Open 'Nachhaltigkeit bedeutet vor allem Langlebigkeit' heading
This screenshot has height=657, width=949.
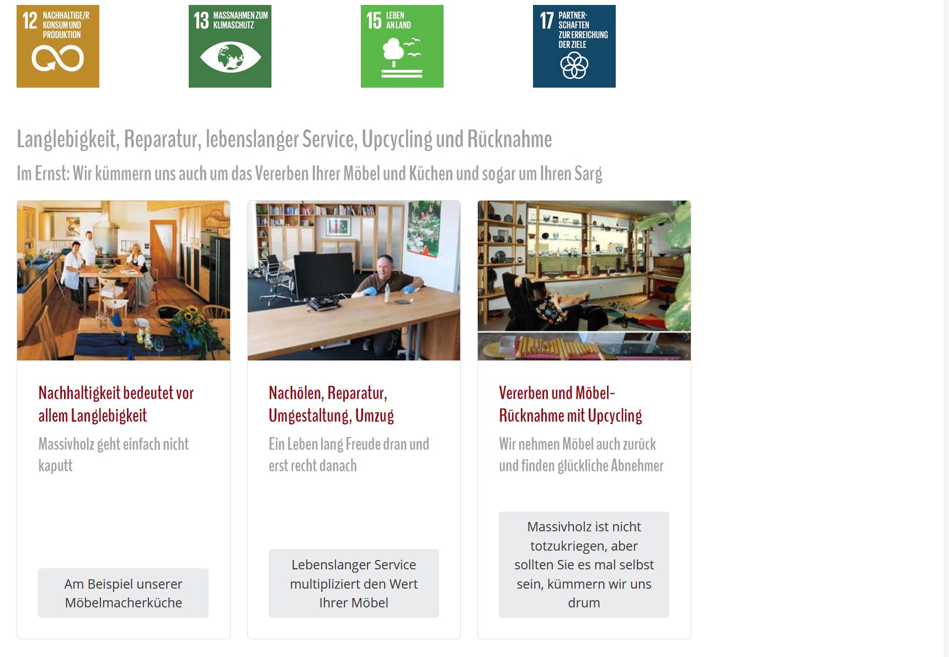[116, 404]
